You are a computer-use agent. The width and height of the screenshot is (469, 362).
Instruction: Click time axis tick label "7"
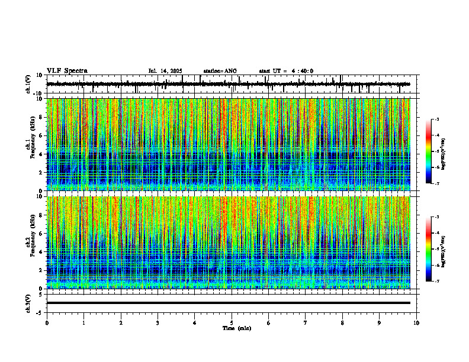point(306,323)
